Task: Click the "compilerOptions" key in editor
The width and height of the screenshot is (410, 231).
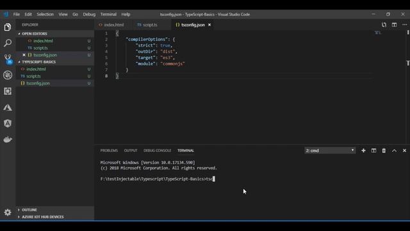Action: (147, 39)
